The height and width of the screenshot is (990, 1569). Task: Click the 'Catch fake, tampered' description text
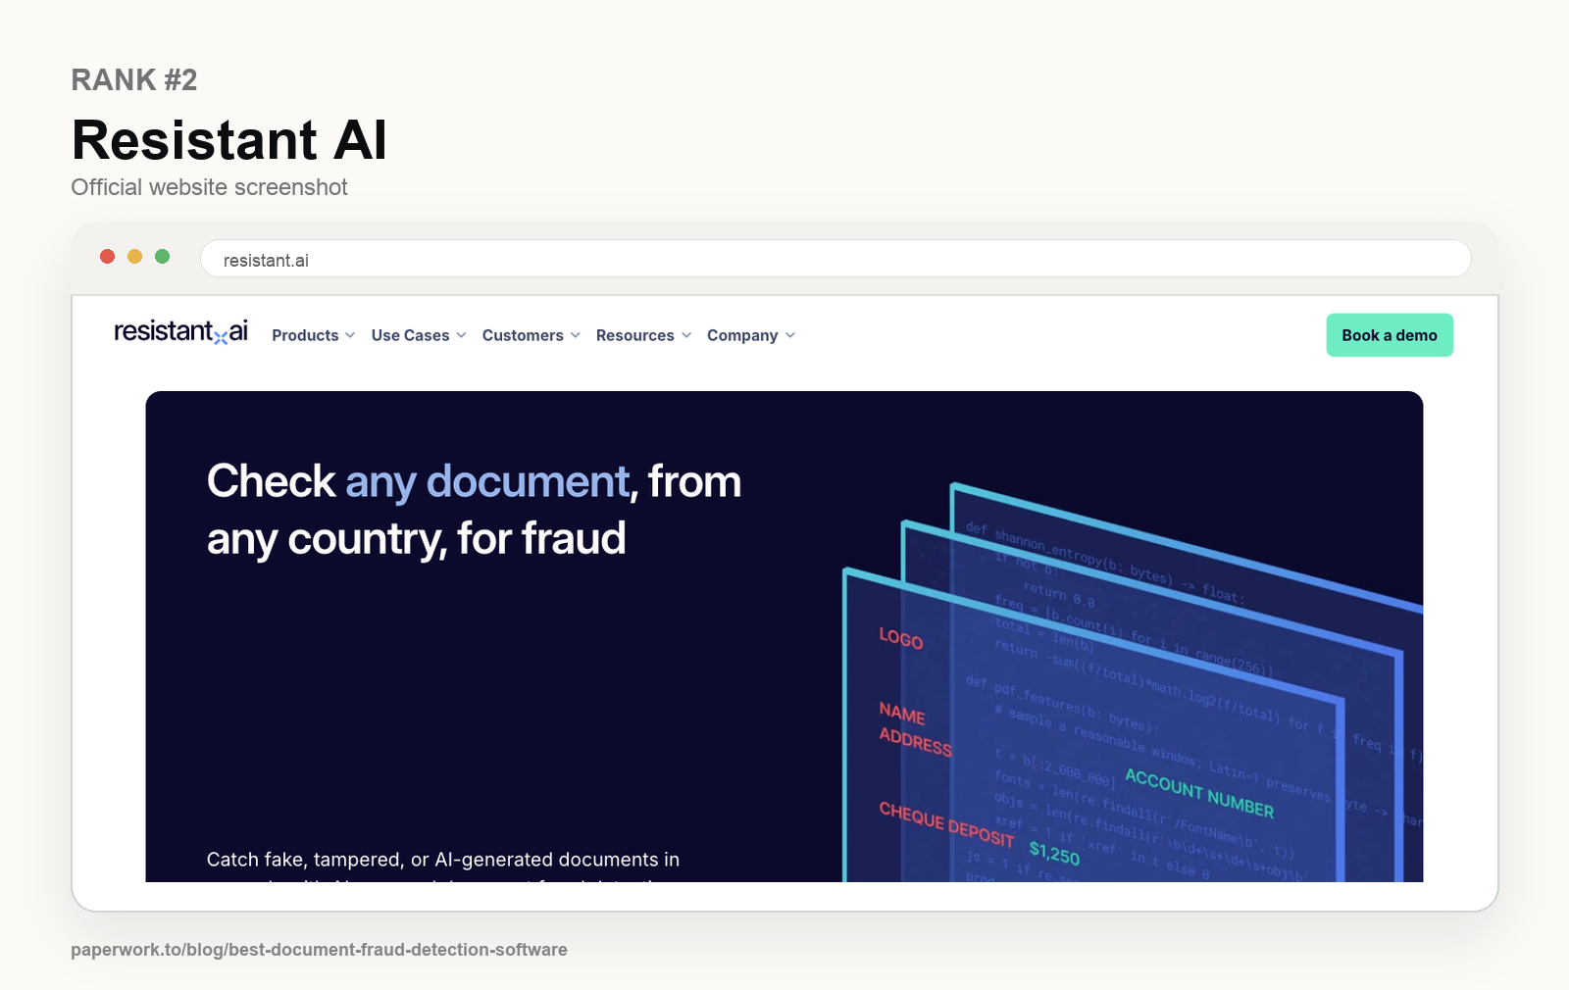(x=443, y=860)
